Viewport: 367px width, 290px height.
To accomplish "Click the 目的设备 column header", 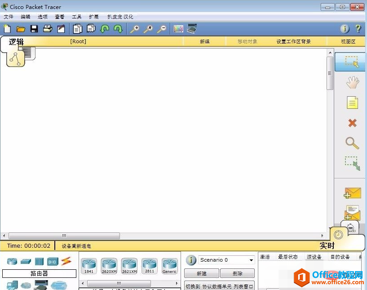I will 340,257.
